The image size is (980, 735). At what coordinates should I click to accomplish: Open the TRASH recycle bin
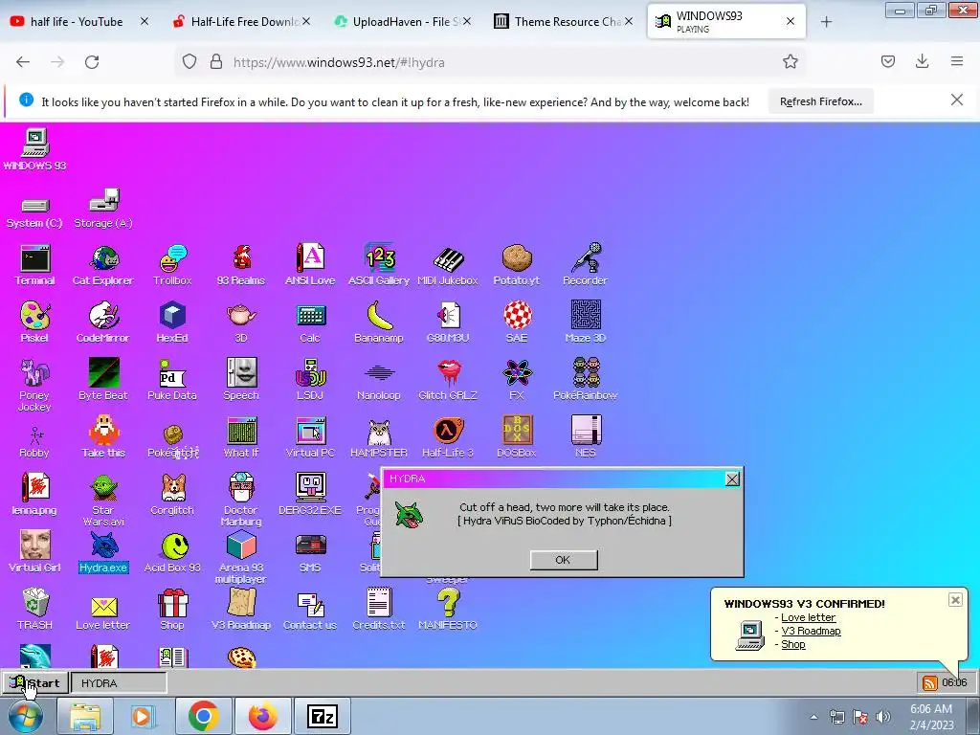pos(35,610)
